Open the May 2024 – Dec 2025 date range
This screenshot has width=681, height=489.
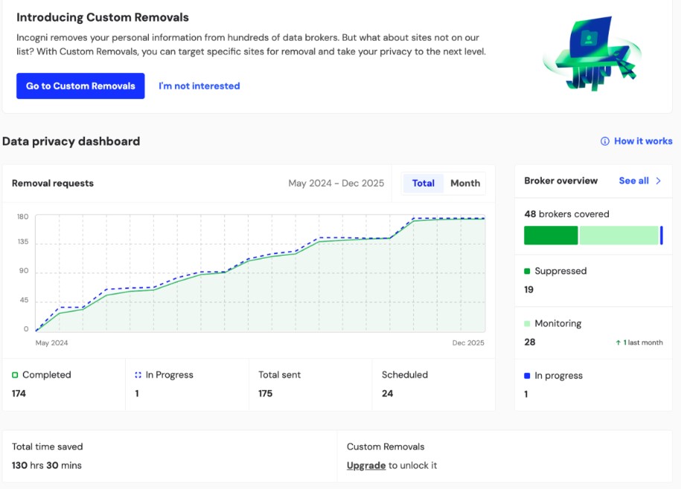pos(337,183)
